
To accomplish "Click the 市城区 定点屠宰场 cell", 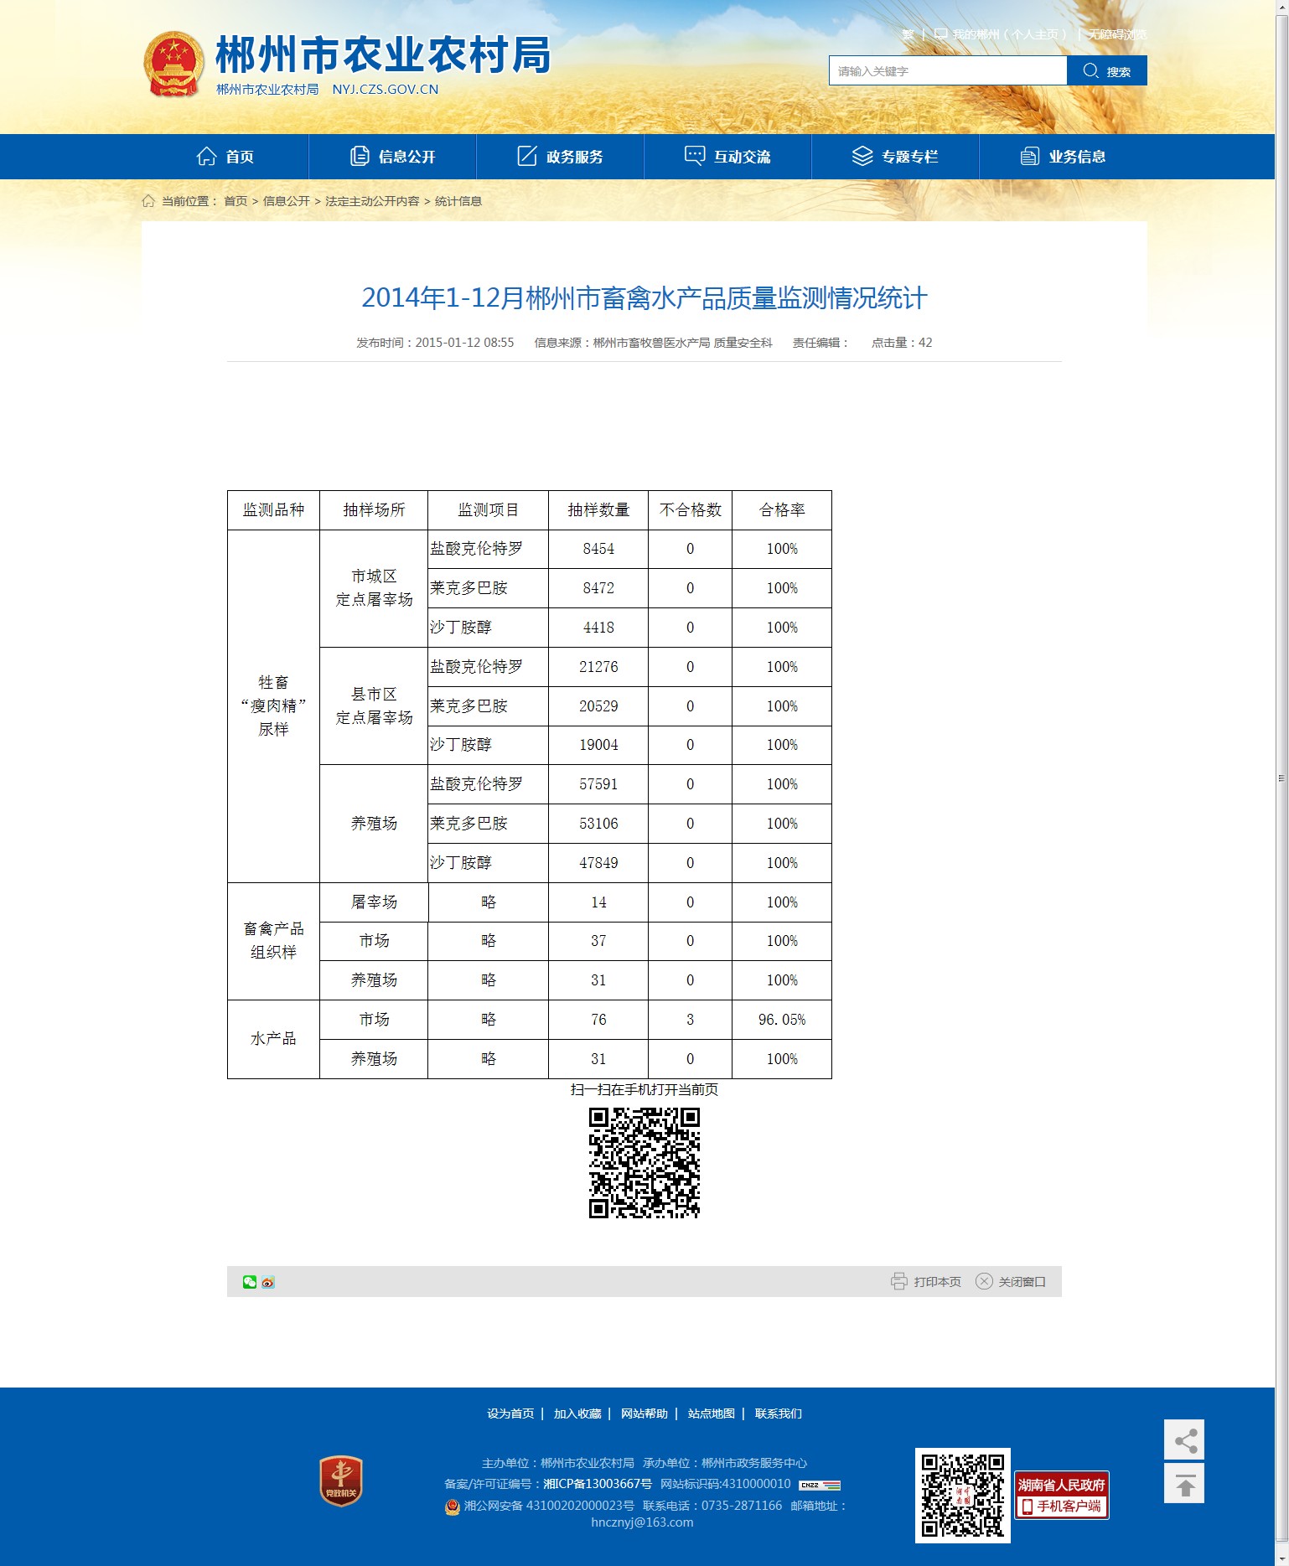I will [374, 588].
